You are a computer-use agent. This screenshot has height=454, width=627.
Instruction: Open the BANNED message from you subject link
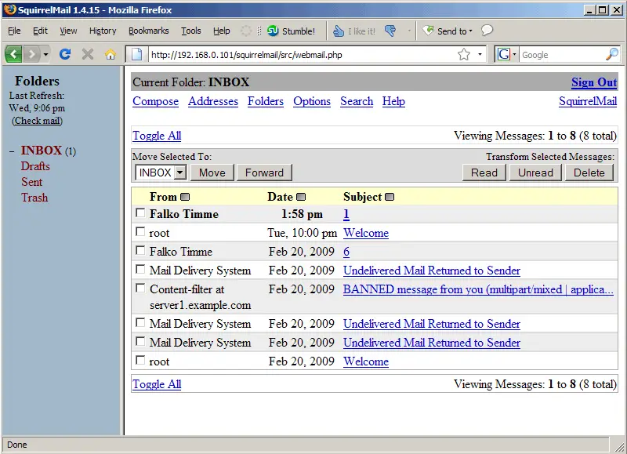[478, 289]
